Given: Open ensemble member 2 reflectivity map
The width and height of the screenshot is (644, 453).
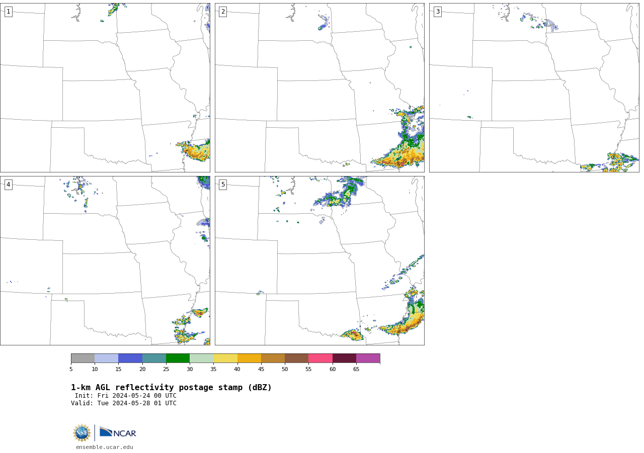Looking at the screenshot, I should pos(319,88).
